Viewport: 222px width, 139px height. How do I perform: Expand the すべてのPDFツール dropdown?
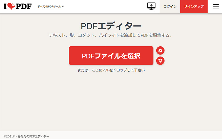click(49, 6)
